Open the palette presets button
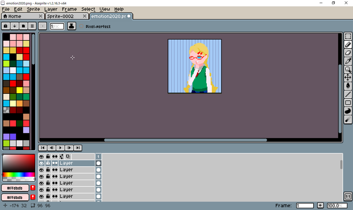This screenshot has height=210, width=353. pos(23,26)
